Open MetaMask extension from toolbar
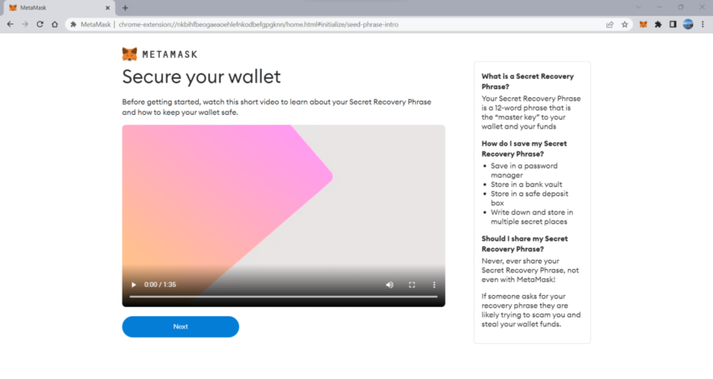The image size is (713, 379). point(643,24)
